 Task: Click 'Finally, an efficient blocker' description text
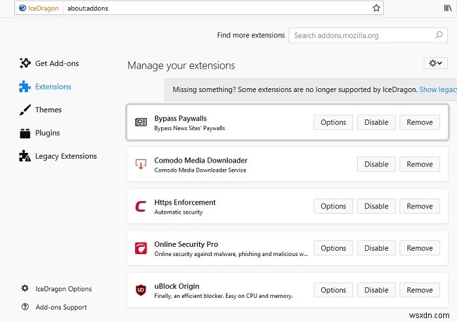coord(223,296)
